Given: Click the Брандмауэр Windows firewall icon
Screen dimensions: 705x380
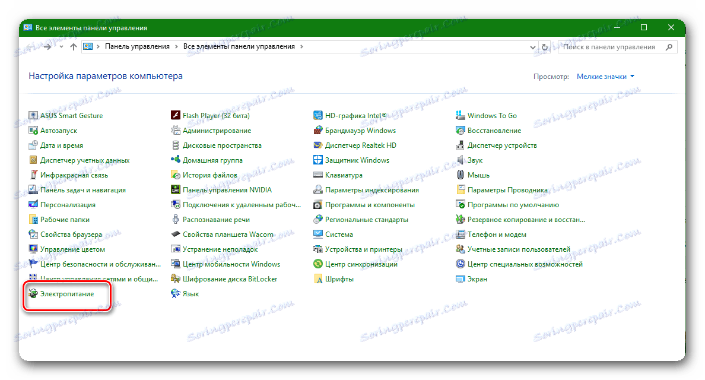Looking at the screenshot, I should point(318,131).
